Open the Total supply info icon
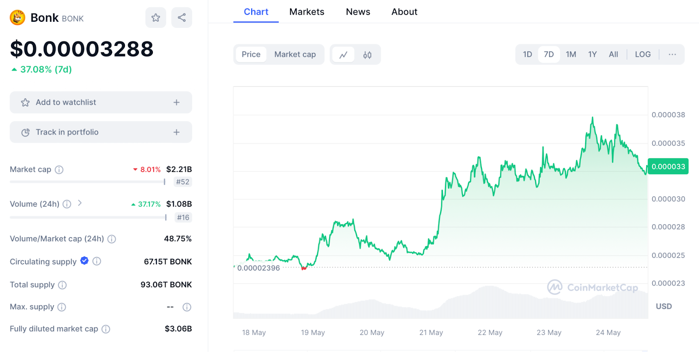The image size is (699, 352). 62,285
